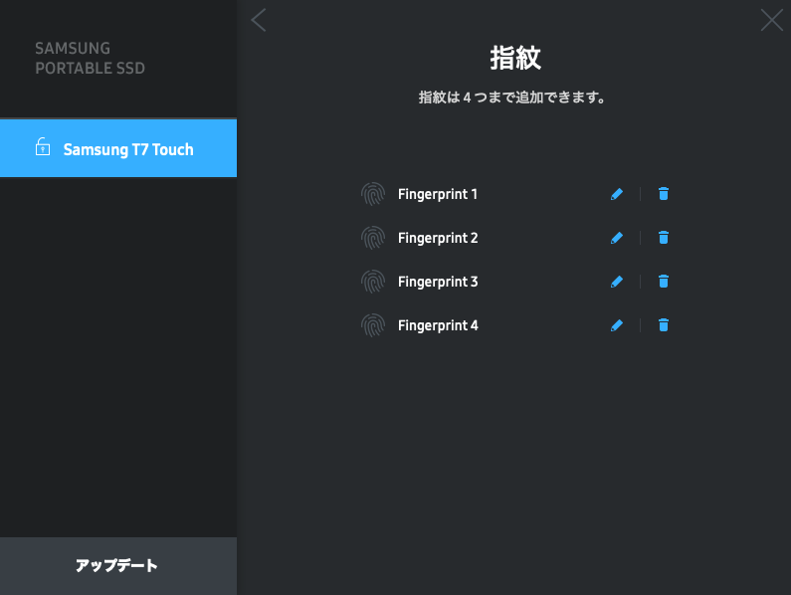Click the SAMSUNG PORTABLE SSD logo text
The image size is (791, 595).
click(90, 58)
